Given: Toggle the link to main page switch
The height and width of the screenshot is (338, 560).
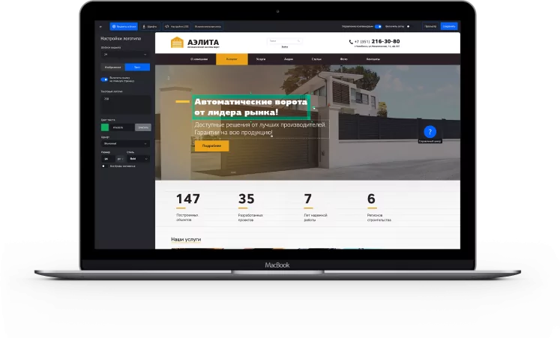Looking at the screenshot, I should [104, 79].
